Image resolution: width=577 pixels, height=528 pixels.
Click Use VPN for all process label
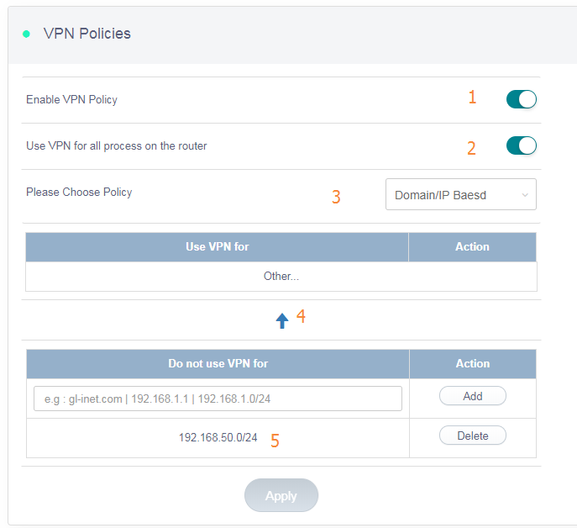coord(116,146)
